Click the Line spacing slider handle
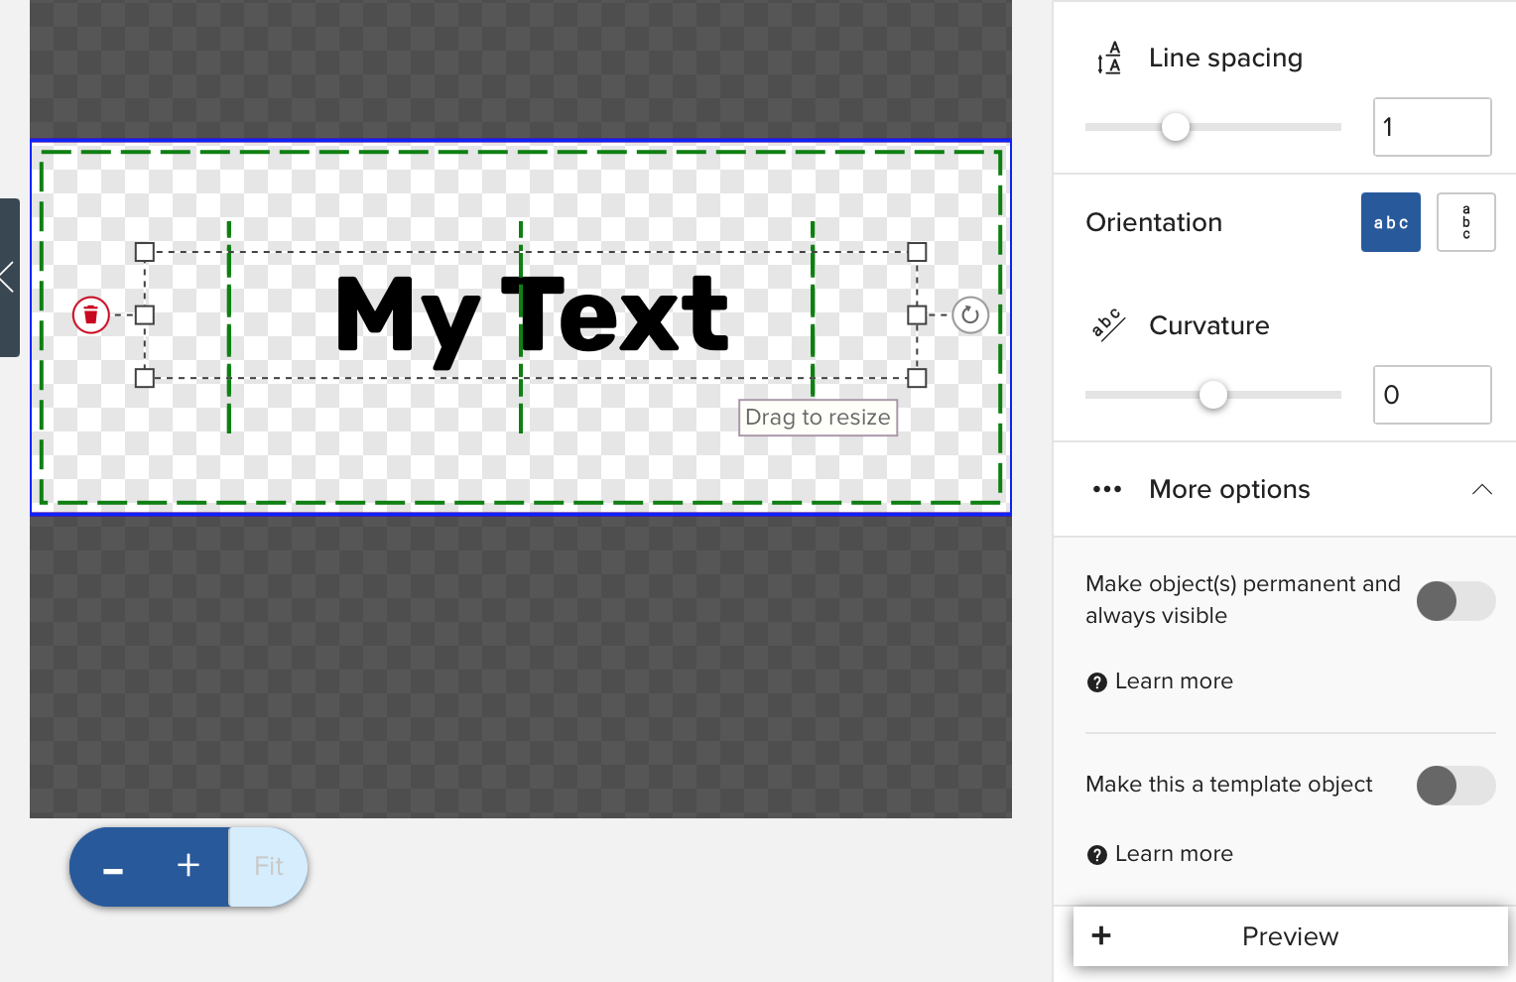Image resolution: width=1516 pixels, height=982 pixels. tap(1176, 127)
